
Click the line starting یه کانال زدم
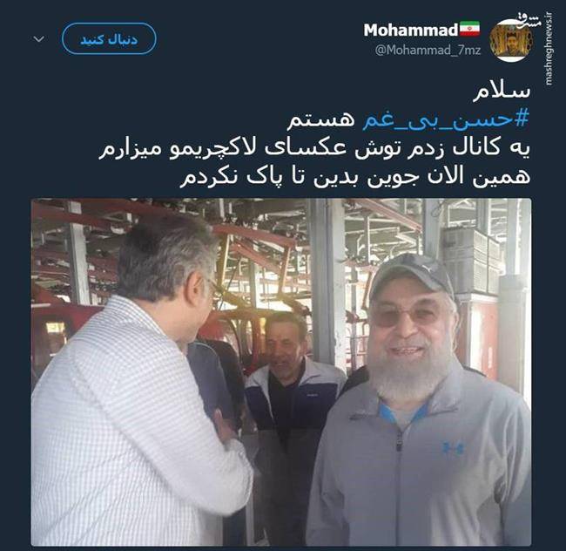[x=314, y=148]
